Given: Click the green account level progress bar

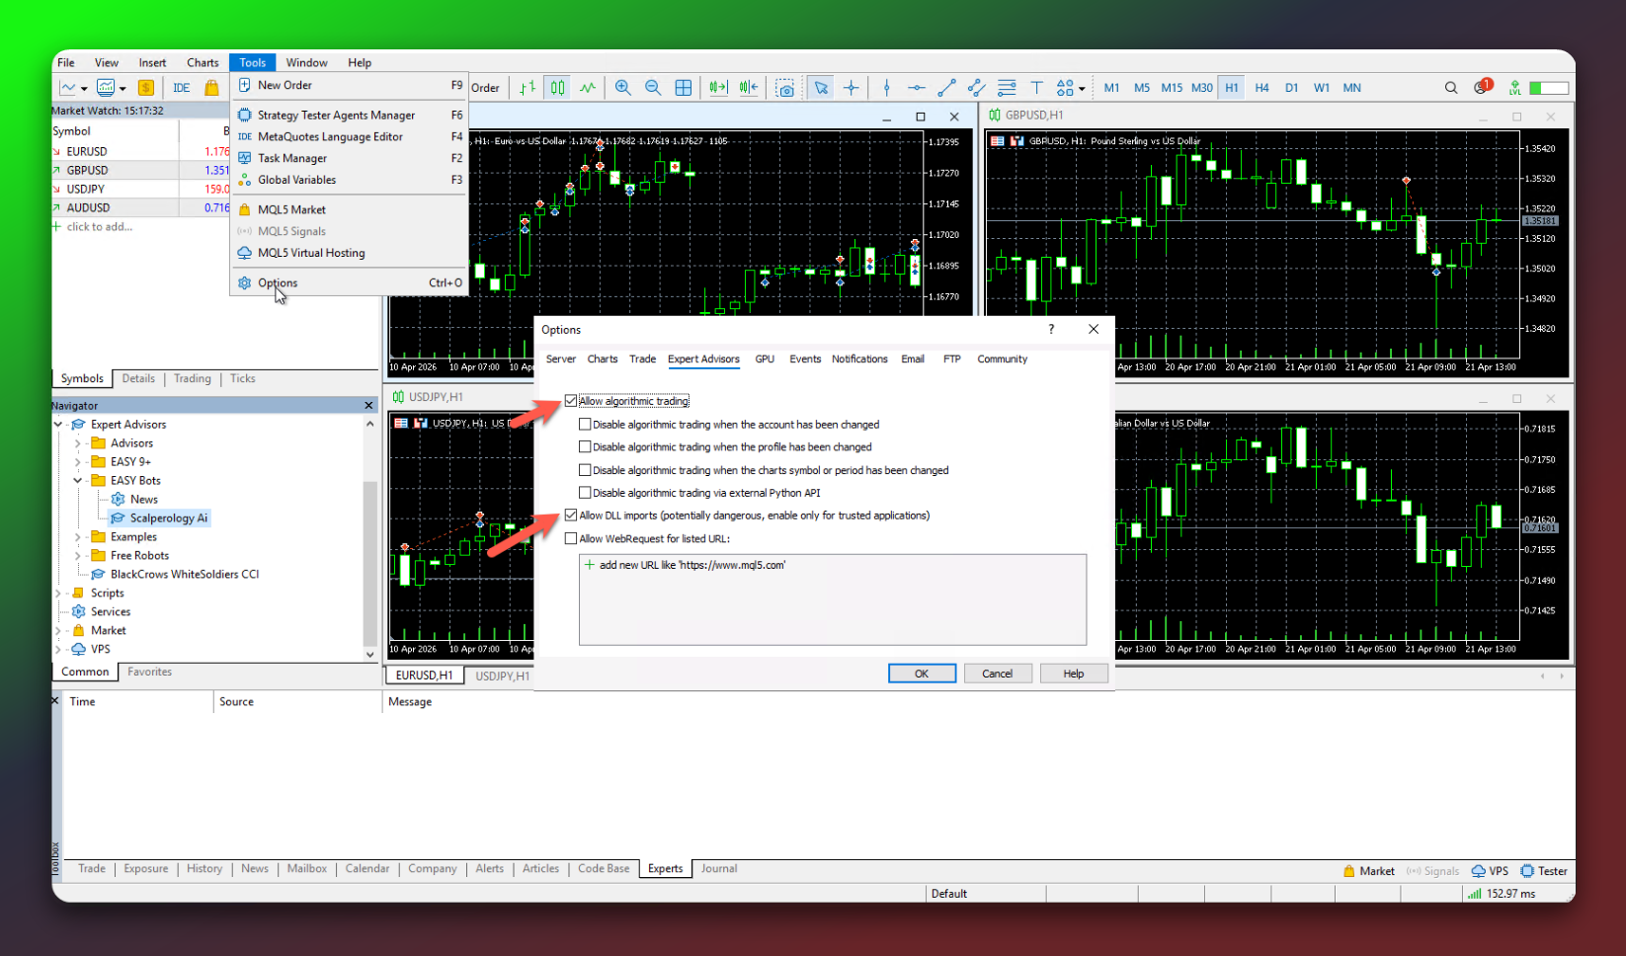Looking at the screenshot, I should click(1550, 87).
